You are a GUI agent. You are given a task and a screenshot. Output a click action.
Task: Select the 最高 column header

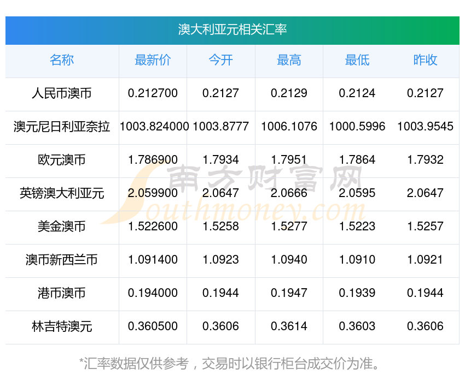pos(289,60)
